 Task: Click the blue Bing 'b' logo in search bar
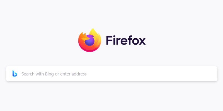pos(15,74)
